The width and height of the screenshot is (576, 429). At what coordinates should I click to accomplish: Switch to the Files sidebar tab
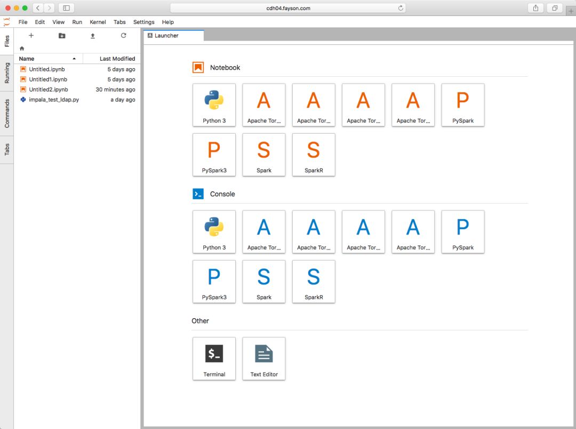pos(6,41)
